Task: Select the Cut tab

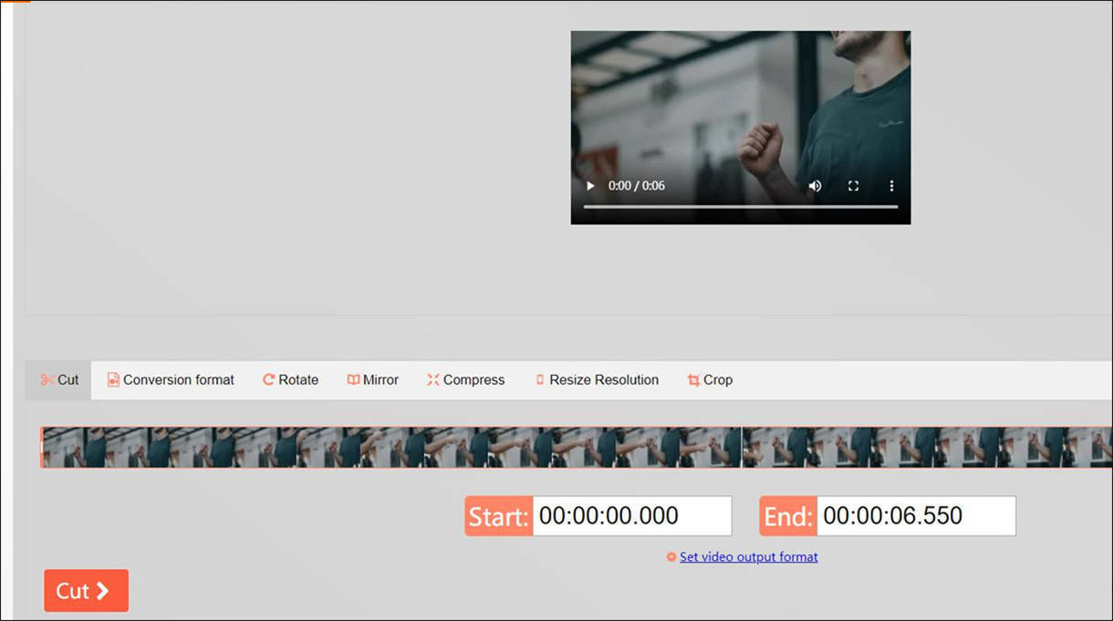Action: point(59,380)
